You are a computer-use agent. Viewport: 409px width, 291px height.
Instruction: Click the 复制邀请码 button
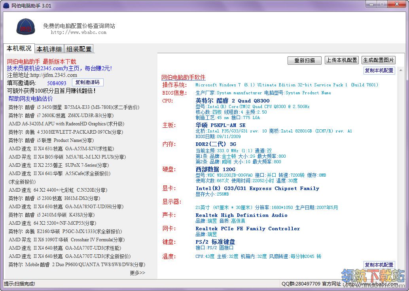[88, 82]
